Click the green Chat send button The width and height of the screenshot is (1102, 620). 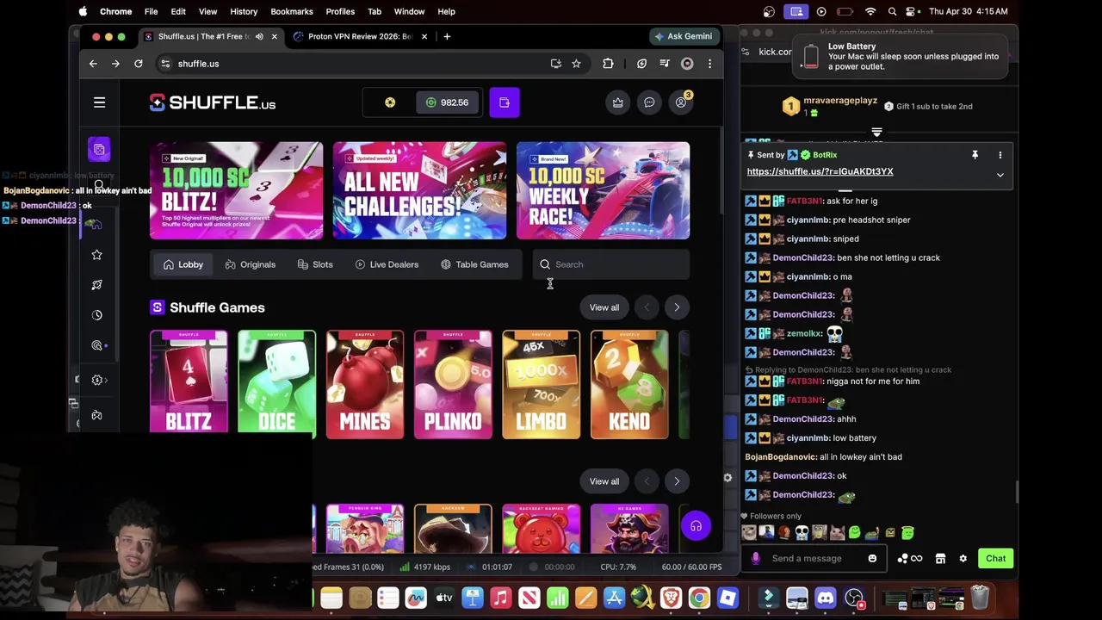point(996,559)
